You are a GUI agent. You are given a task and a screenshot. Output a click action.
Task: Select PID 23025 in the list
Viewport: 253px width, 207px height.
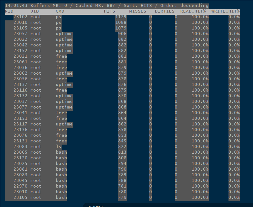(x=20, y=163)
